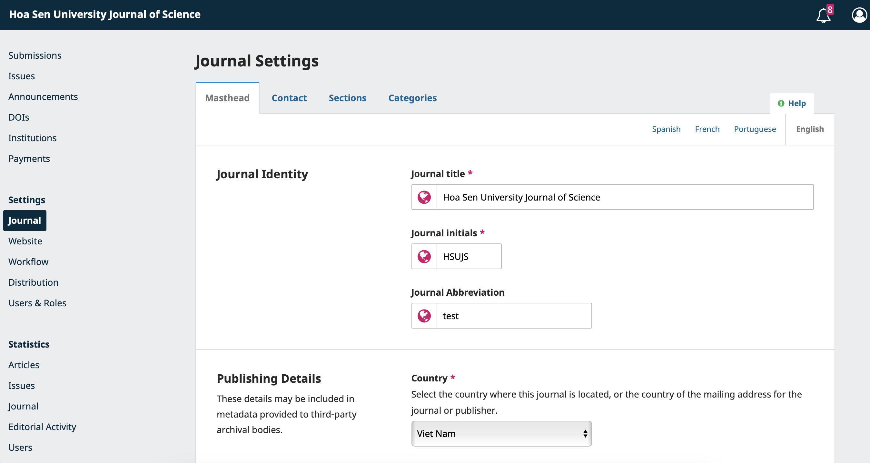This screenshot has width=870, height=463.
Task: Select the French language option
Action: [x=707, y=129]
